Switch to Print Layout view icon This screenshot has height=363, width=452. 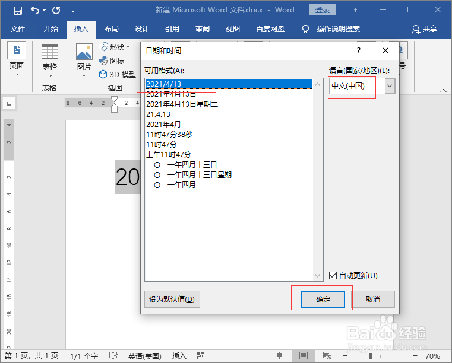303,356
